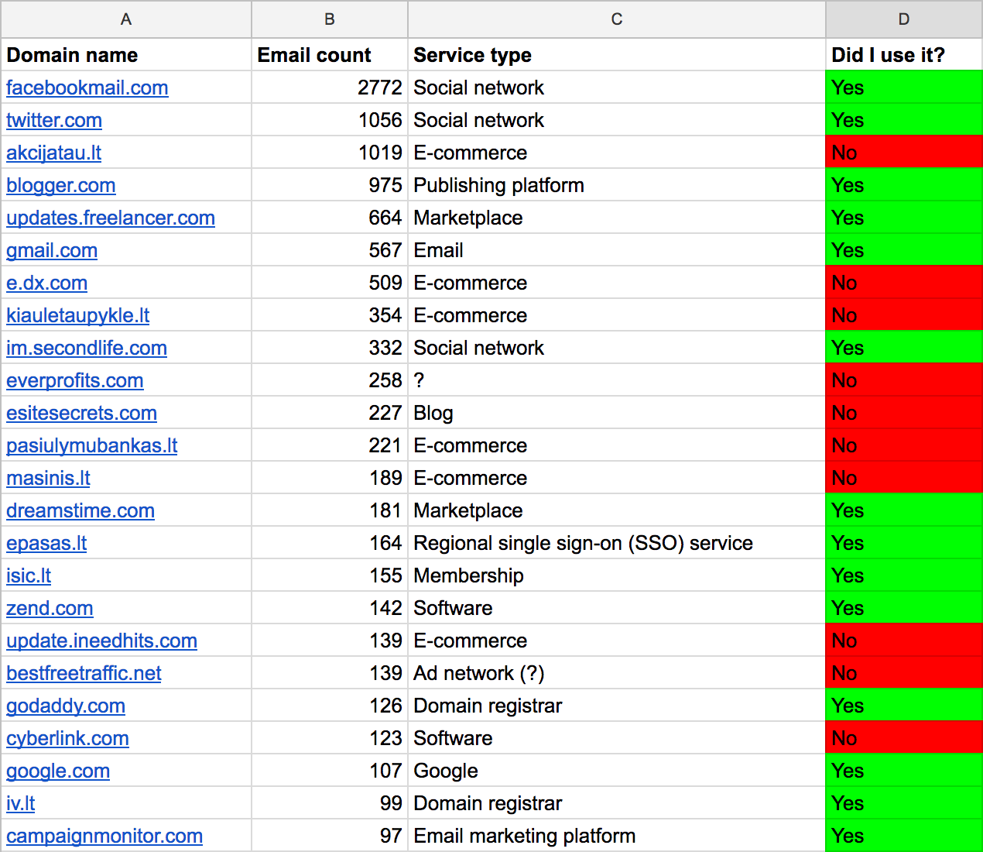Viewport: 983px width, 852px height.
Task: Open the campaignmonitor.com link
Action: (104, 836)
